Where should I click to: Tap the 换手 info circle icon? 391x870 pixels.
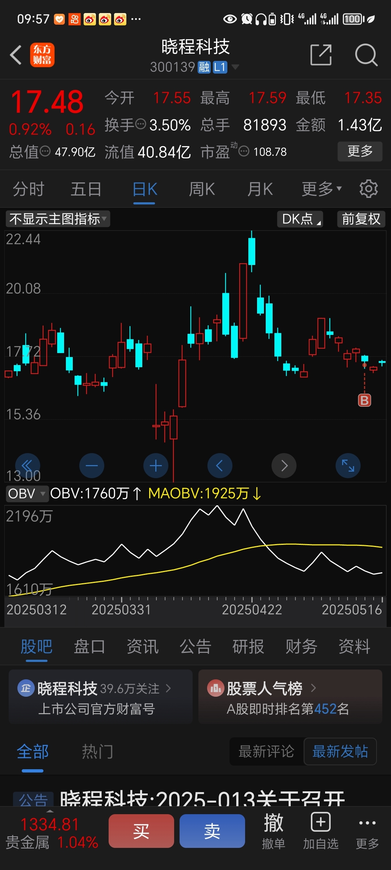coord(140,124)
